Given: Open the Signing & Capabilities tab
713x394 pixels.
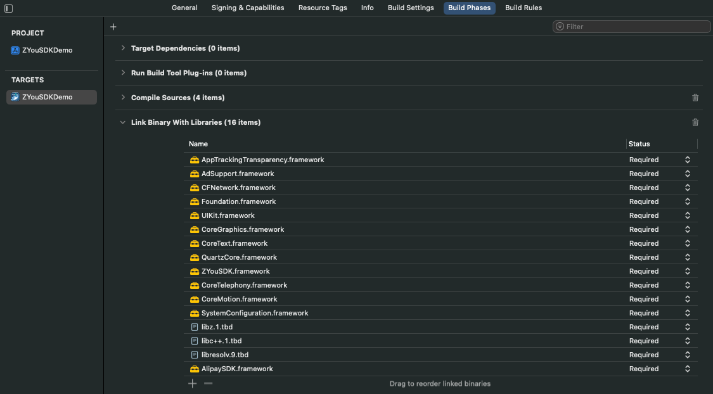Looking at the screenshot, I should pos(248,8).
